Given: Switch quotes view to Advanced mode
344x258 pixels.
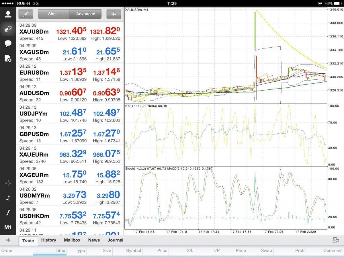Looking at the screenshot, I should click(85, 14).
